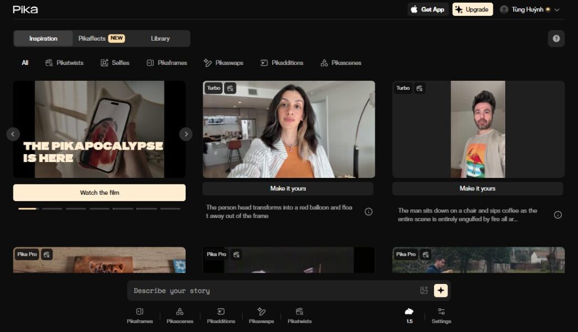The width and height of the screenshot is (578, 332).
Task: Go to next carousel slide arrow
Action: 186,134
